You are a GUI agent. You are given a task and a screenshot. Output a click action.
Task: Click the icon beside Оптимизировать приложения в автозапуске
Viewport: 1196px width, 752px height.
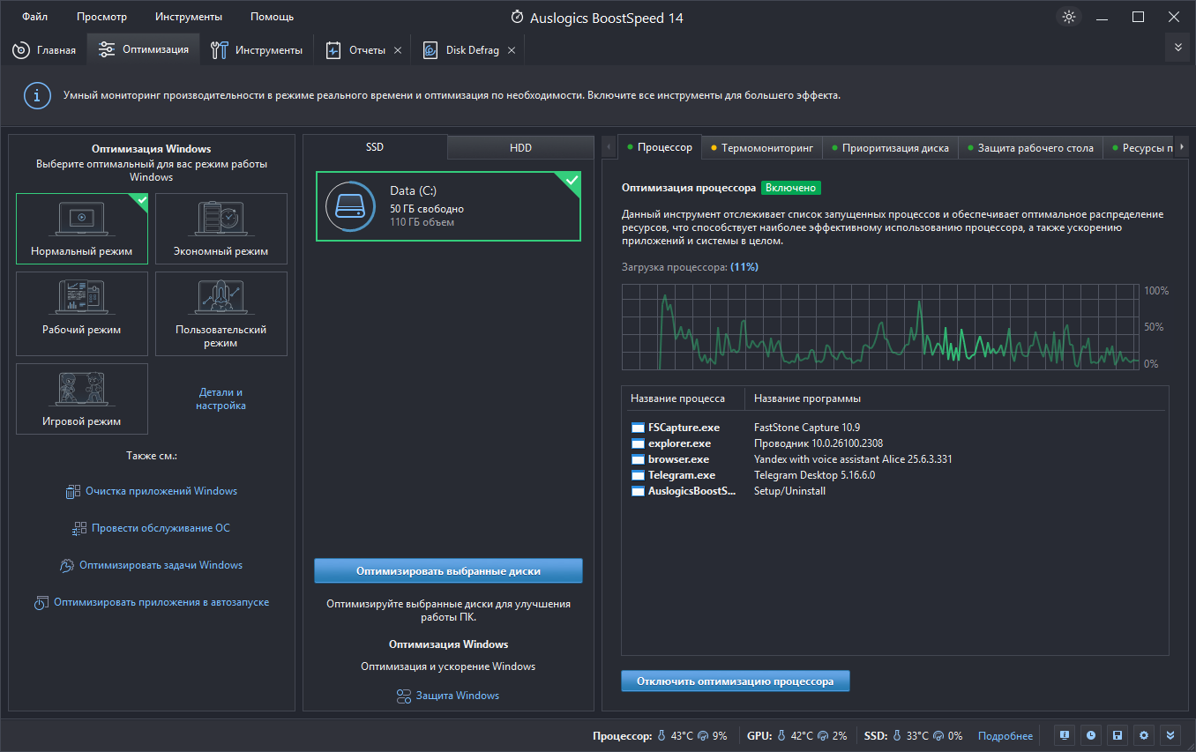pos(41,603)
